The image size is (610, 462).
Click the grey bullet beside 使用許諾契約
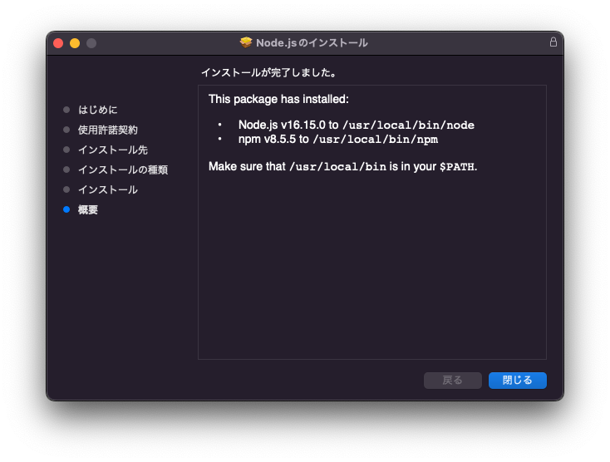[66, 130]
